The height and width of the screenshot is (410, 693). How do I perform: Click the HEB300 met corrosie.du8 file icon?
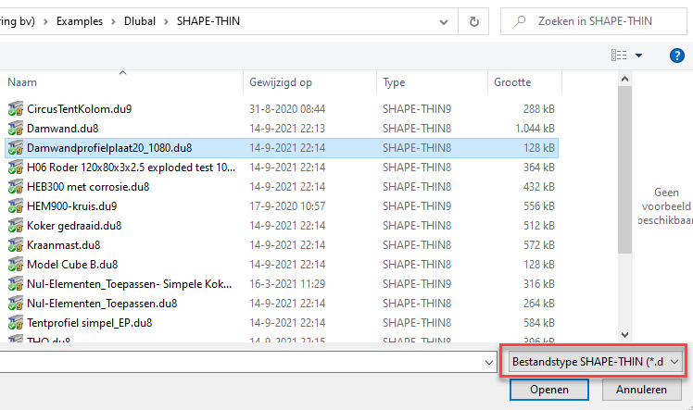(16, 187)
